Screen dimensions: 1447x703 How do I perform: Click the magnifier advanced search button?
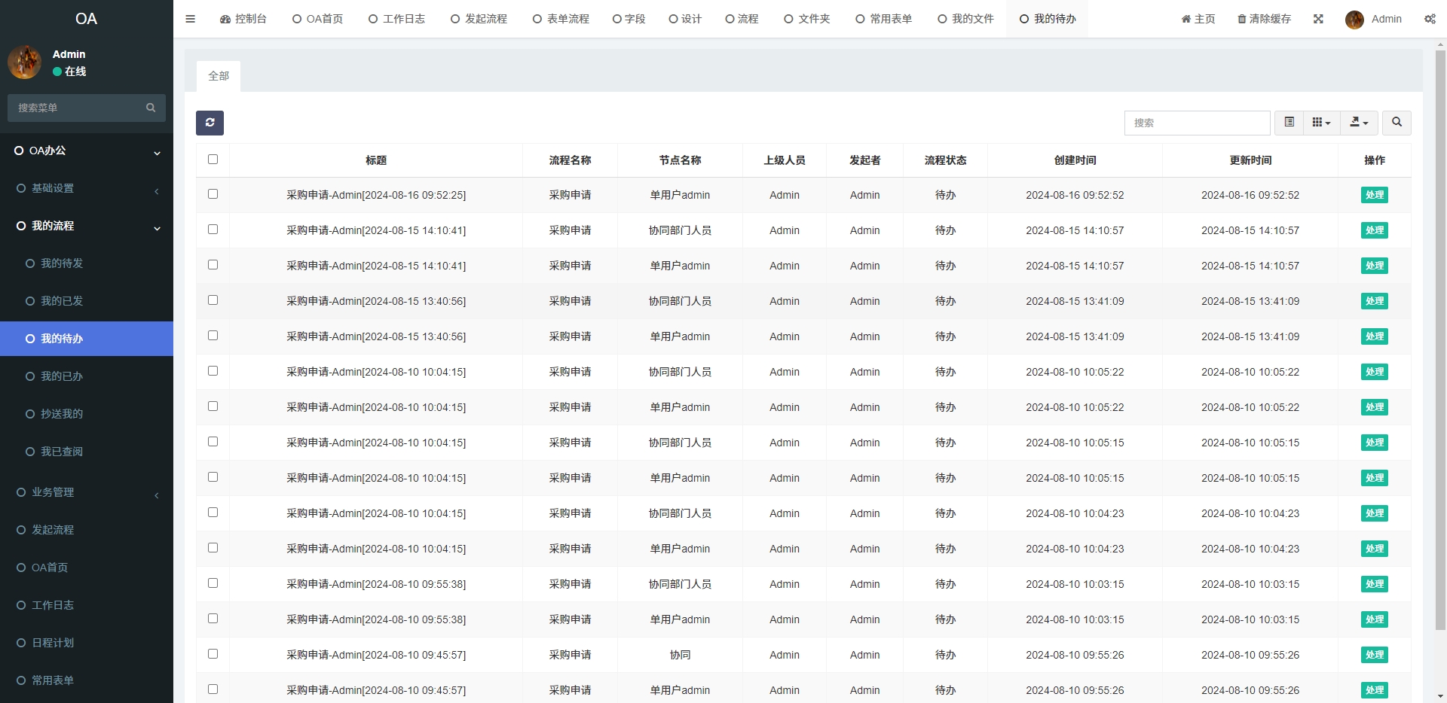[x=1397, y=122]
